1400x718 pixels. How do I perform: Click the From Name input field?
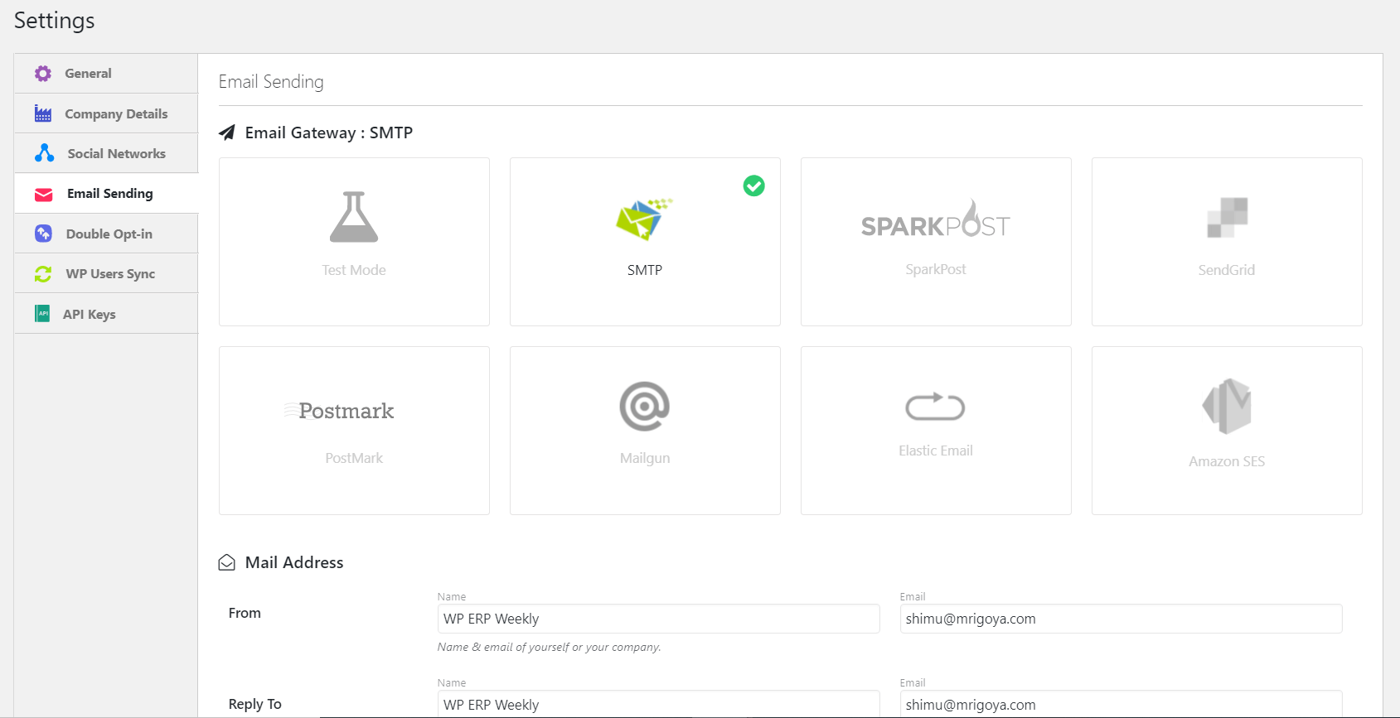[x=658, y=619]
